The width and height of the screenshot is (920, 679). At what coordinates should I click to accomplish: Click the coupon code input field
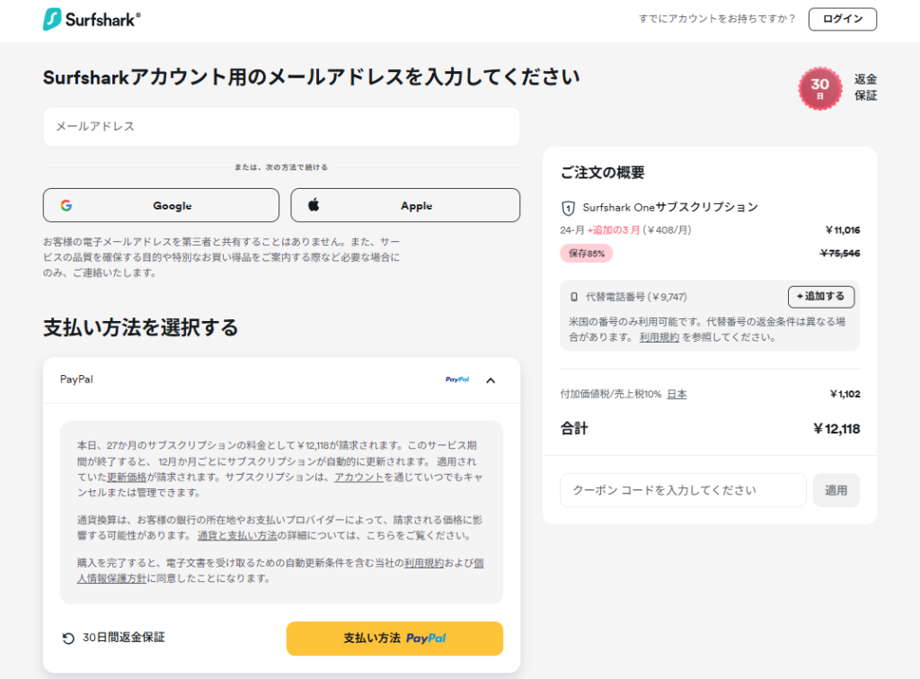click(x=683, y=490)
